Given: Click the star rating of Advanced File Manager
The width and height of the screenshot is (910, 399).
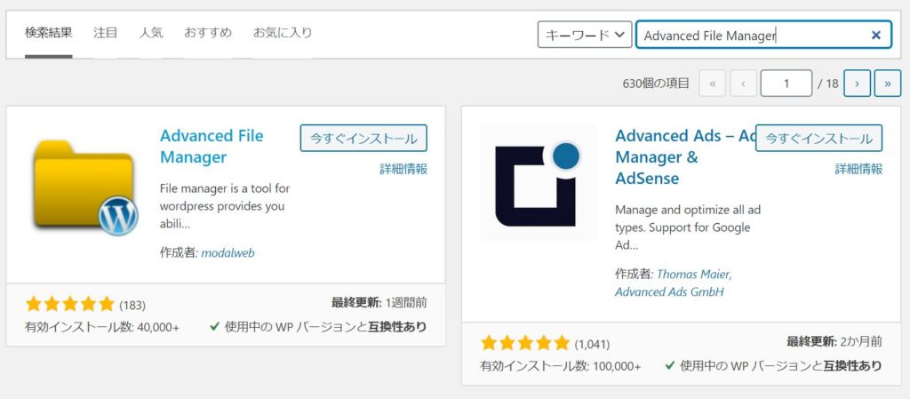Looking at the screenshot, I should 69,304.
